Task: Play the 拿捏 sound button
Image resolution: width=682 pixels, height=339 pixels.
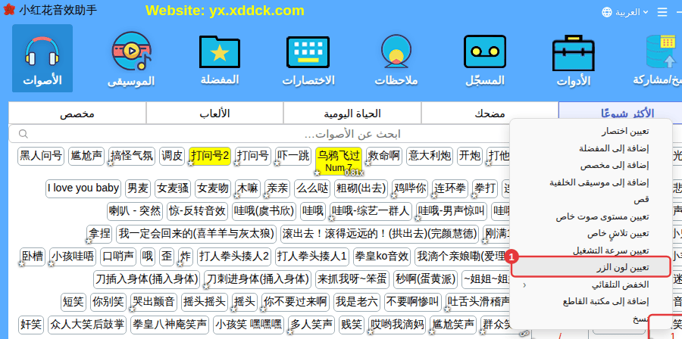Action: [99, 234]
